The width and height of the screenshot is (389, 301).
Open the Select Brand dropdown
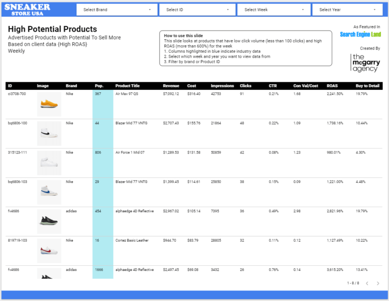click(117, 10)
